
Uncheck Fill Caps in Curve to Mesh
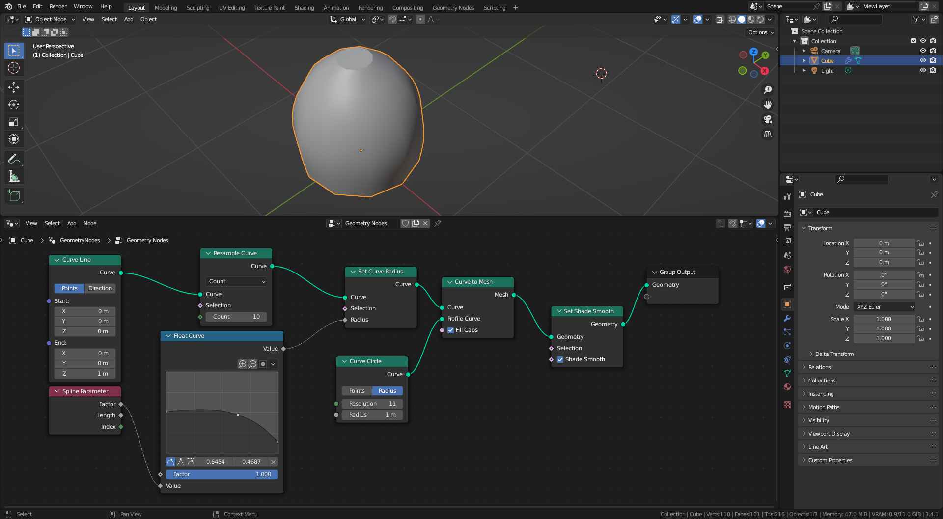pyautogui.click(x=450, y=330)
